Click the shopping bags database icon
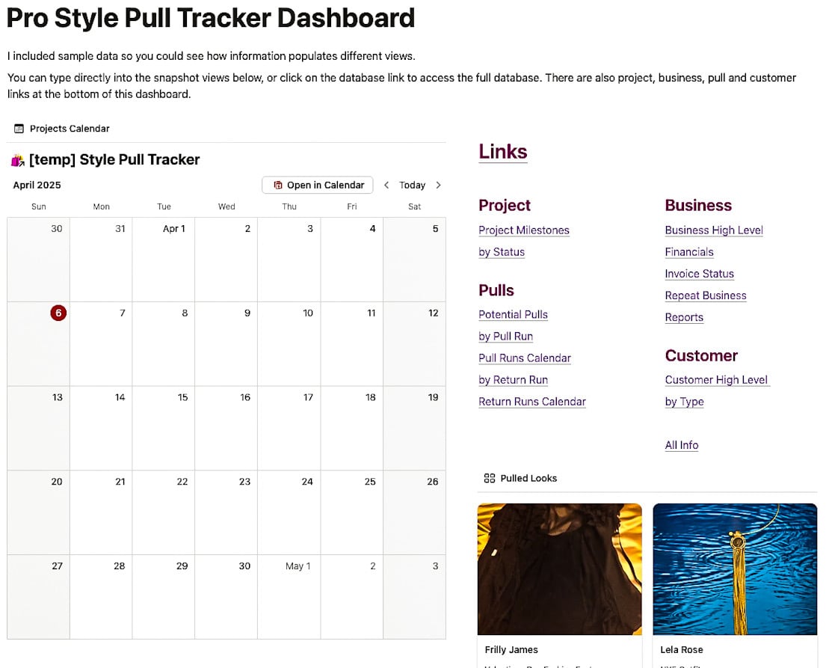The height and width of the screenshot is (668, 829). pyautogui.click(x=17, y=160)
